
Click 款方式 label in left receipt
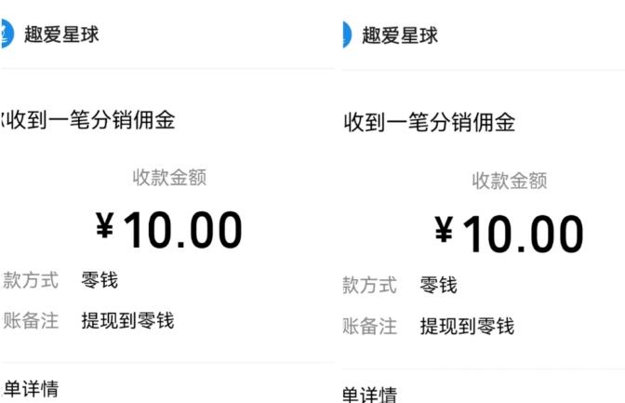[31, 280]
